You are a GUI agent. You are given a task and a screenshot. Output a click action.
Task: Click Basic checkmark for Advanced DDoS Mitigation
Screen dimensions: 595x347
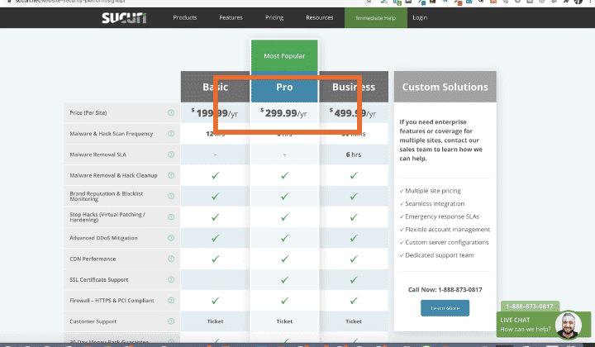(x=215, y=238)
